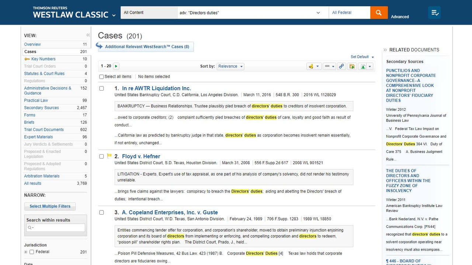The height and width of the screenshot is (265, 472).
Task: Click the green download arrow icon
Action: (x=363, y=66)
